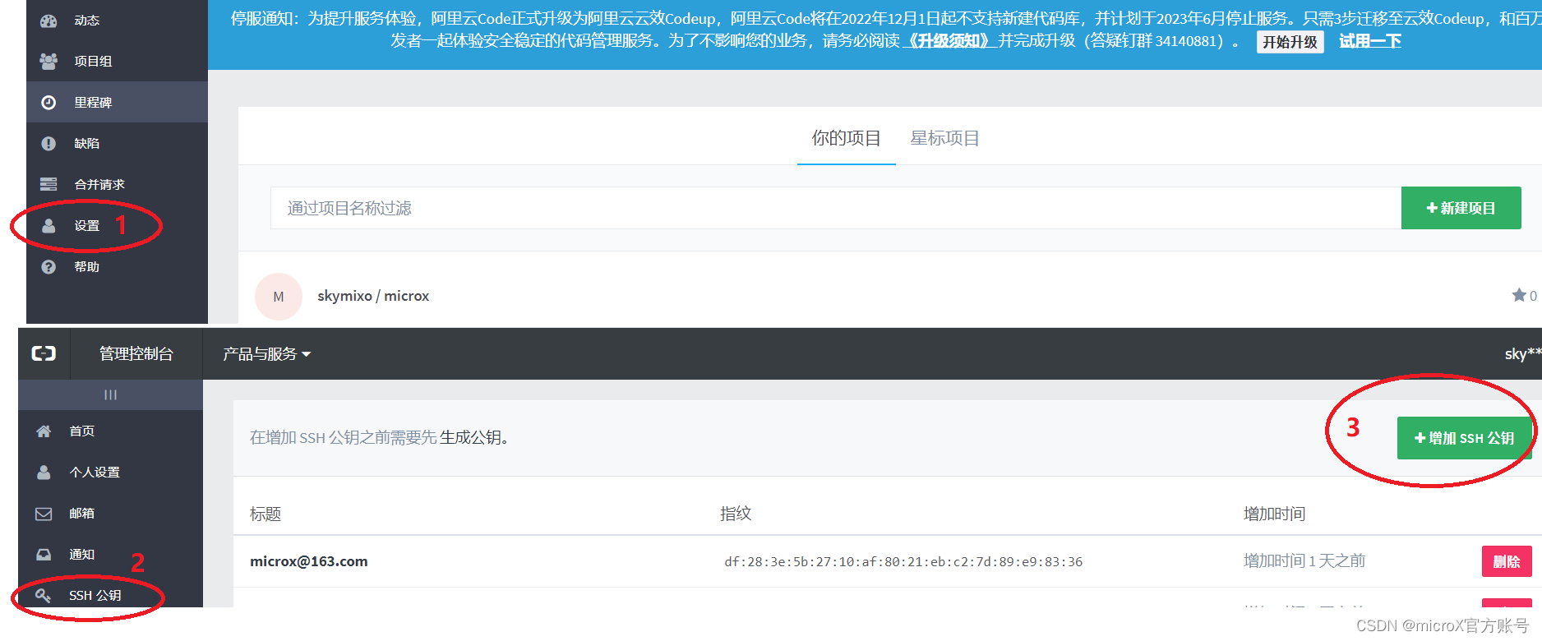The width and height of the screenshot is (1542, 641).
Task: Click the 开始升级 button in banner
Action: (x=1290, y=42)
